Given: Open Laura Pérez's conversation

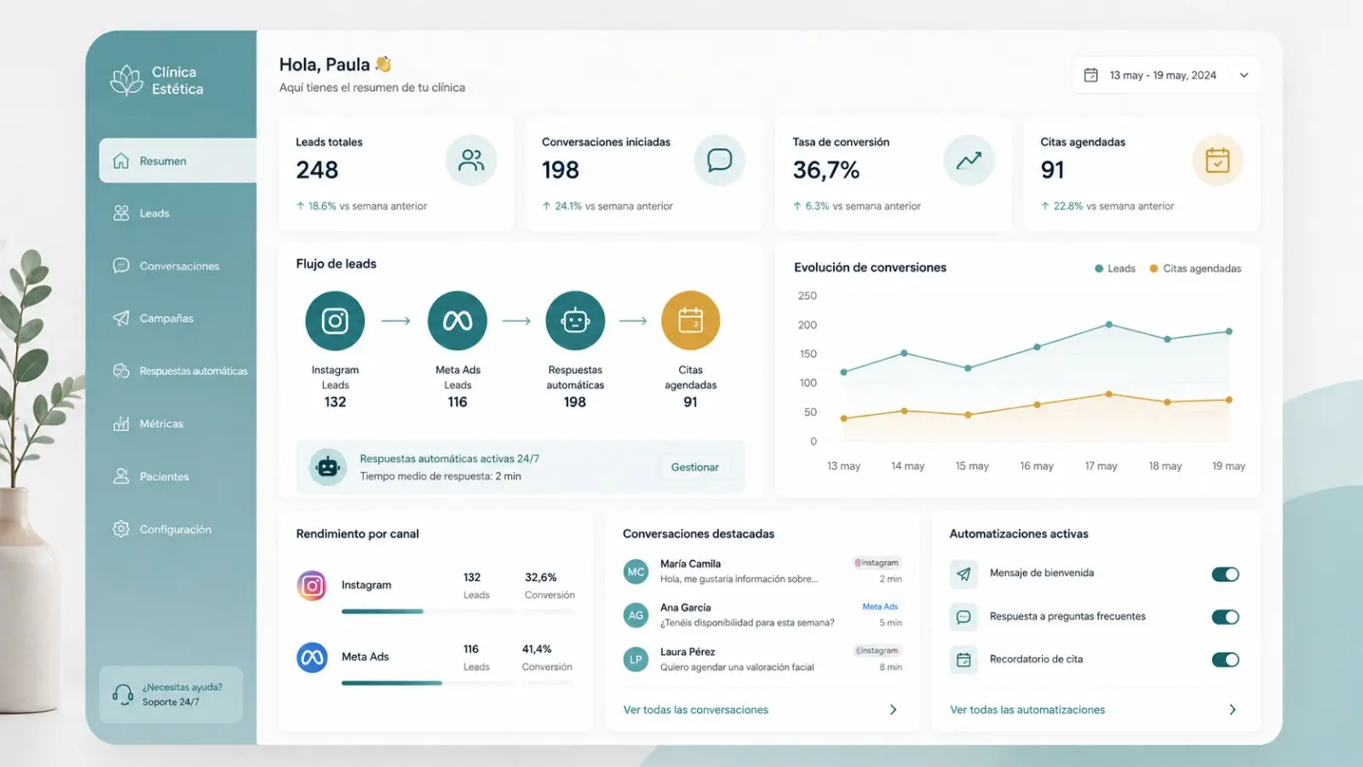Looking at the screenshot, I should tap(762, 659).
